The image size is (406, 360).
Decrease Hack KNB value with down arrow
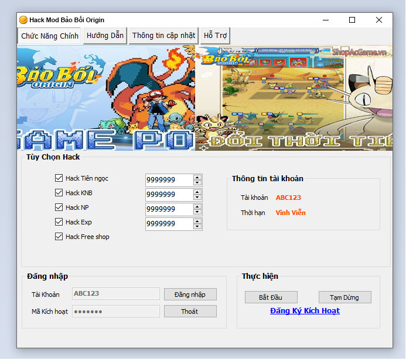[197, 198]
